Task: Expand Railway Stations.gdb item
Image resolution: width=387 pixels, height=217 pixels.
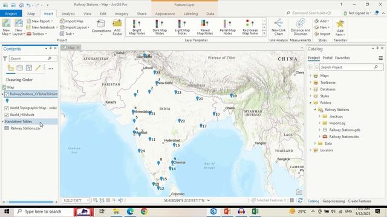Action: click(320, 130)
